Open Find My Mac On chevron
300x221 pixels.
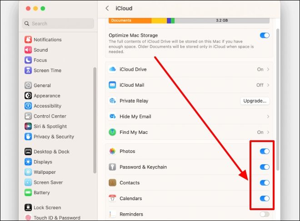(x=268, y=132)
